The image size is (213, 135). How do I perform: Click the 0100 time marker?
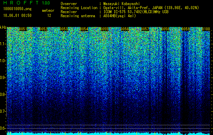click(206, 29)
